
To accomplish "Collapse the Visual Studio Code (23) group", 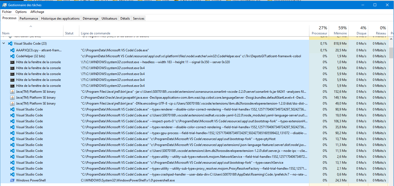I will 3,43.
